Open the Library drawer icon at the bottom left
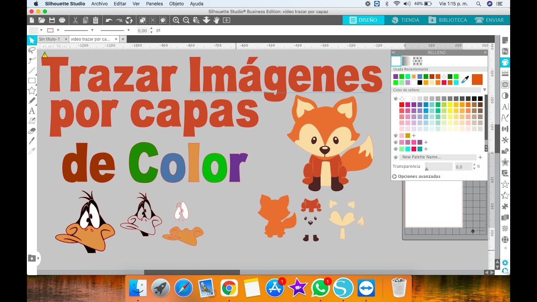Viewport: 537px width, 302px height. (32, 258)
